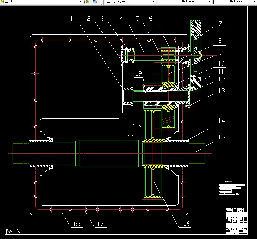Select part label 8 on the right

(220, 41)
